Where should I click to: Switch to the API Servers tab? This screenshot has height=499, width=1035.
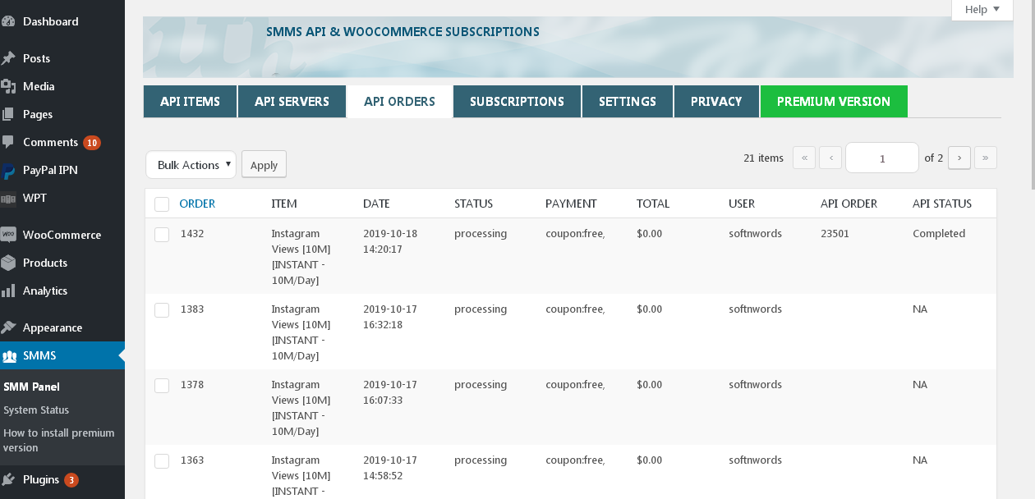point(292,102)
